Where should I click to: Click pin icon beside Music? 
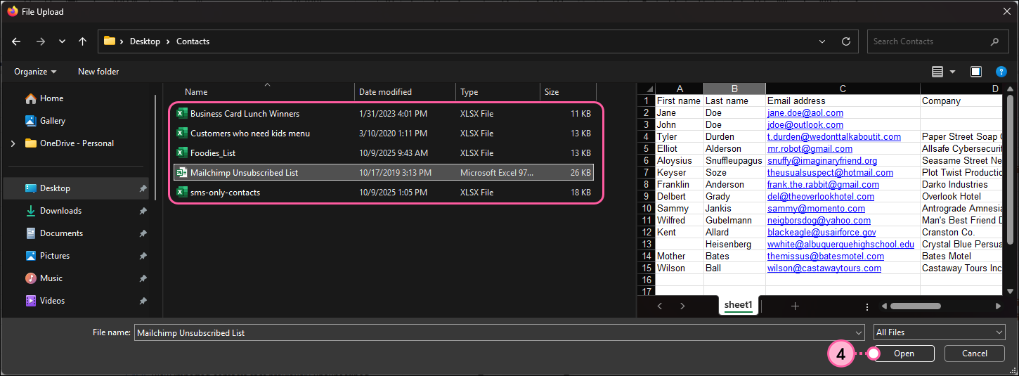pos(143,278)
